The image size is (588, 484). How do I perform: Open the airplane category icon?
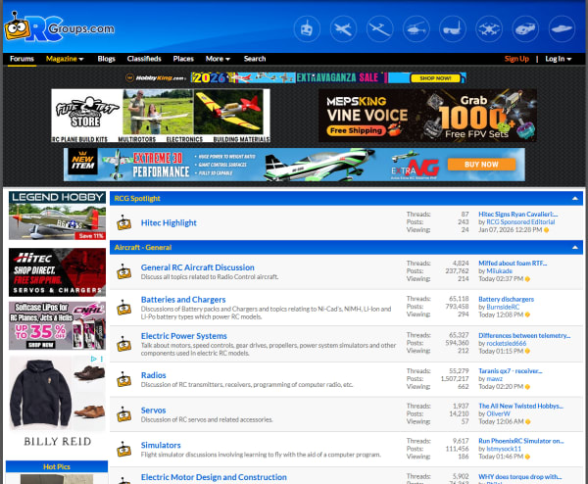coord(344,28)
